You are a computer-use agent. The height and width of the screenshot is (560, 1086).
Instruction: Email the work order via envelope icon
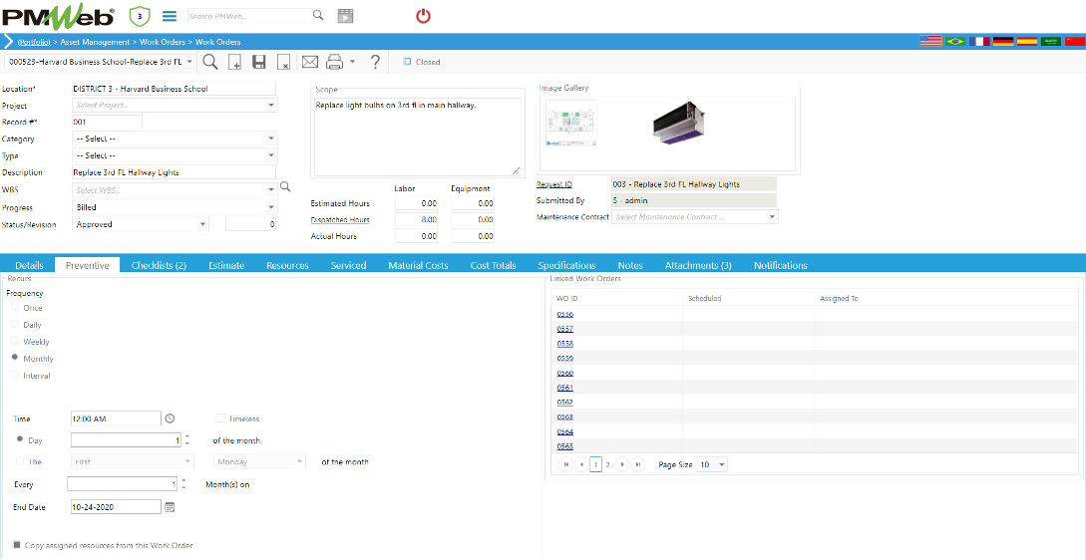point(309,63)
